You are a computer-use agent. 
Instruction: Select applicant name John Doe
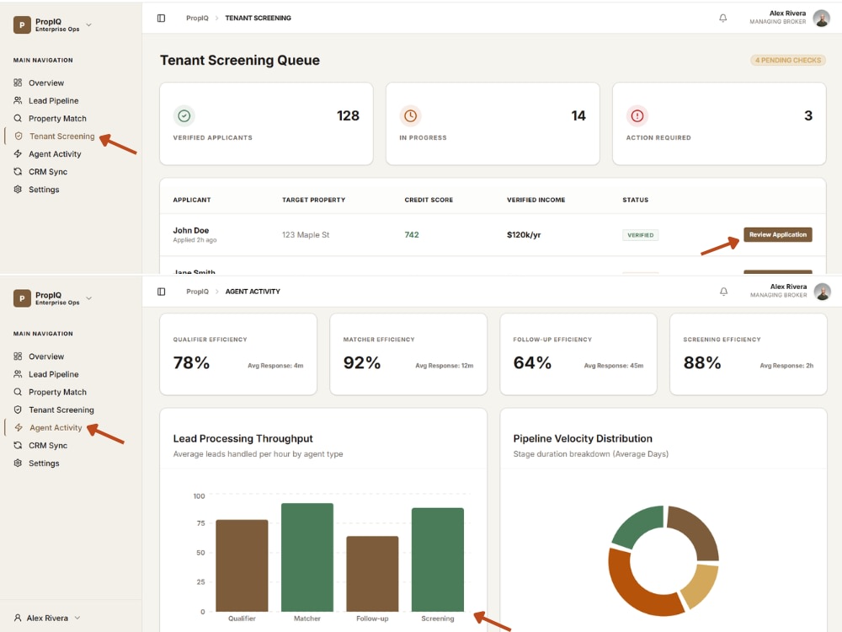point(190,230)
